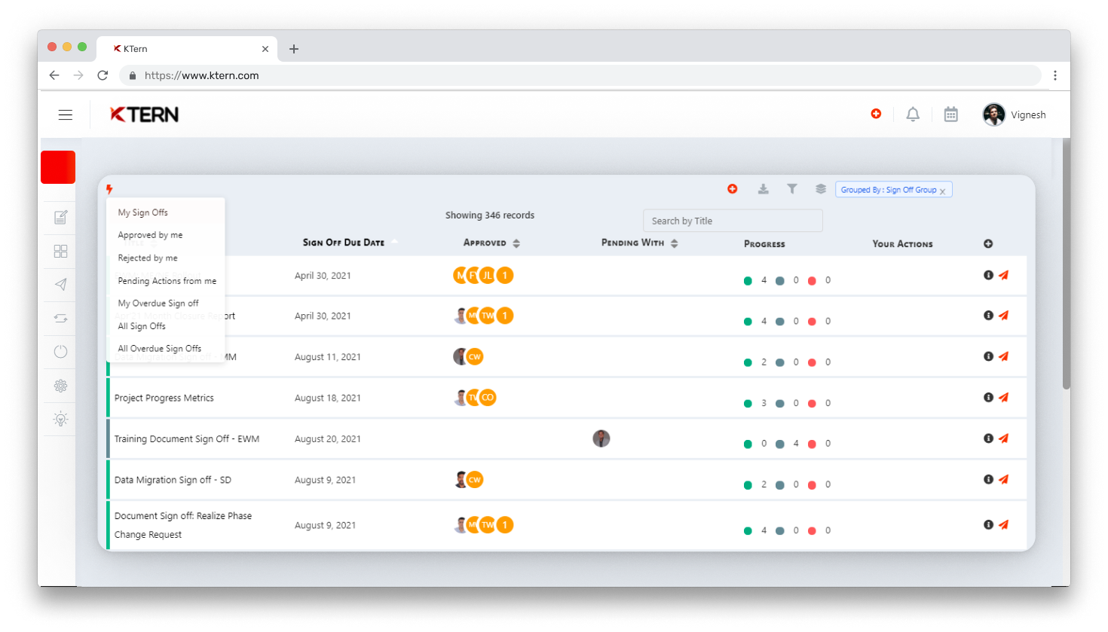Click the sidebar paper plane icon
This screenshot has height=632, width=1108.
(61, 284)
